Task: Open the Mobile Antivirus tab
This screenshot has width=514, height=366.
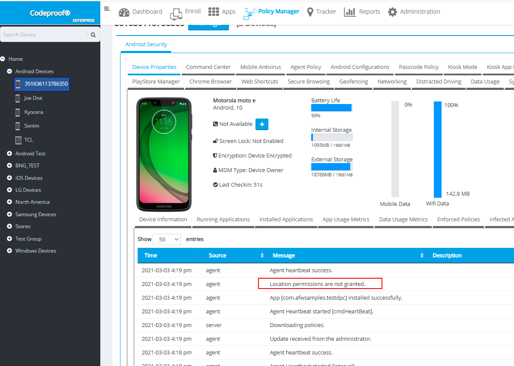Action: (x=261, y=67)
